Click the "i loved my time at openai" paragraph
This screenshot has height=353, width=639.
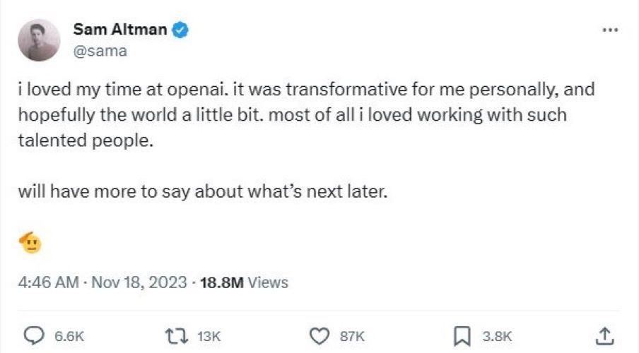[x=307, y=115]
